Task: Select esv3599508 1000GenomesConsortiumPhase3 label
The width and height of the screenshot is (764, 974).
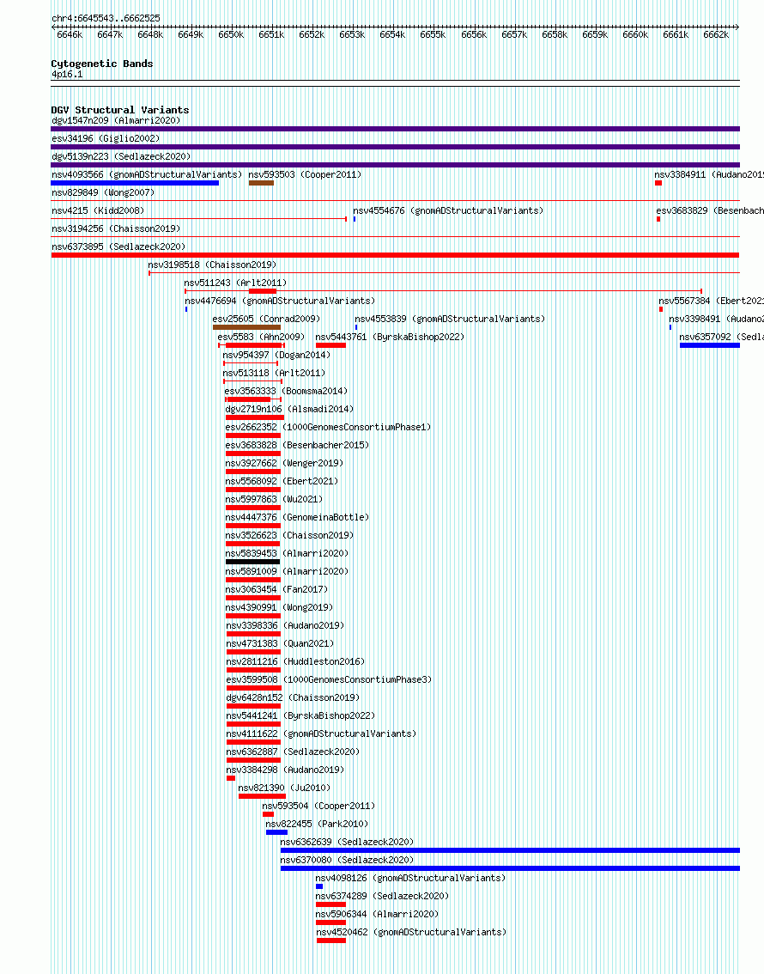Action: [x=329, y=679]
